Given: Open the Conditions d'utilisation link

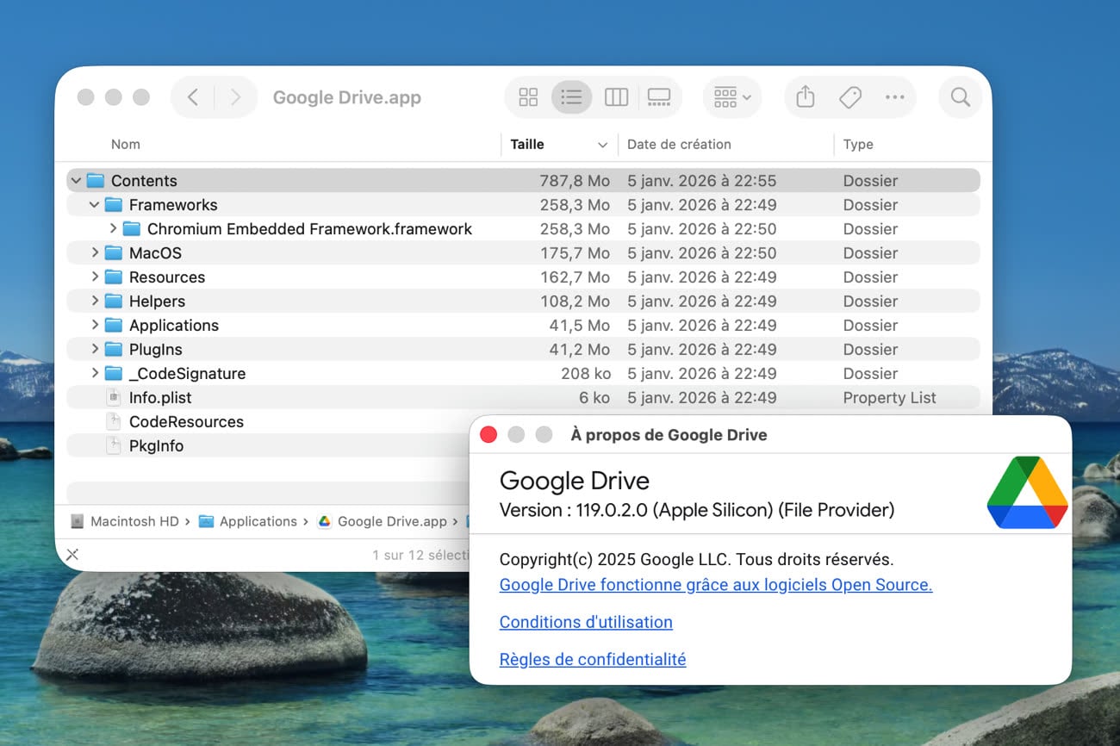Looking at the screenshot, I should pos(586,622).
